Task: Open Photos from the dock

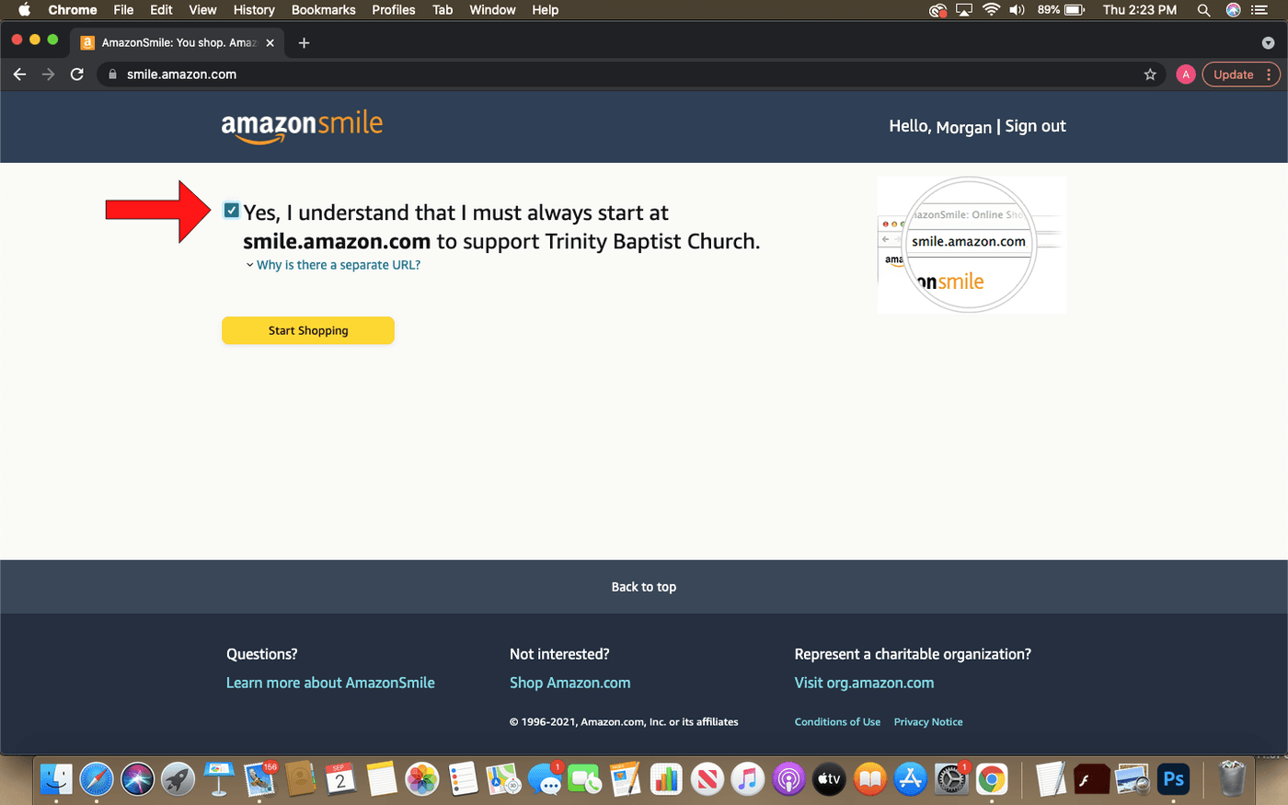Action: 422,779
